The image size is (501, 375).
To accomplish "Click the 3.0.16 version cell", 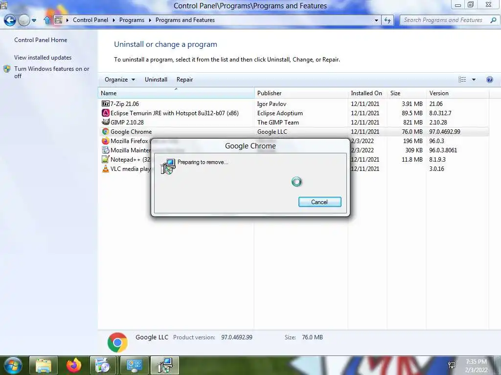I will 436,168.
